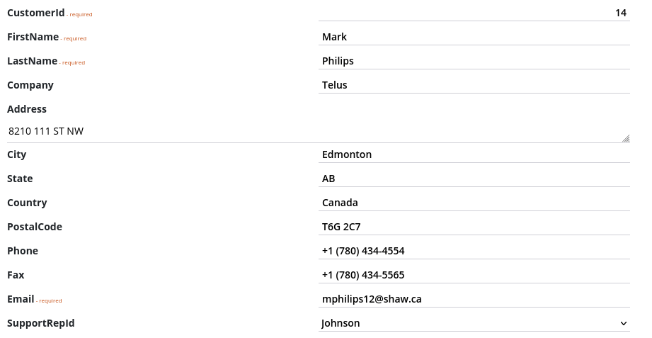Click the CustomerId field with value 14
The width and height of the screenshot is (652, 338).
[474, 13]
